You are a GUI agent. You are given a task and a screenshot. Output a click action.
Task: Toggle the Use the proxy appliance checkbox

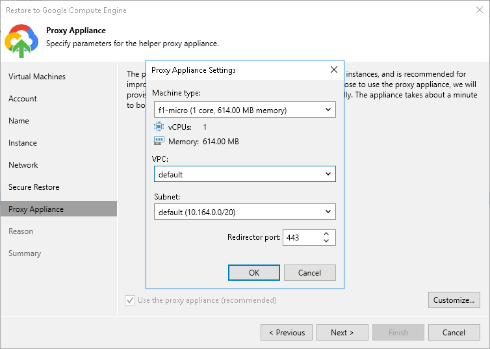(130, 300)
